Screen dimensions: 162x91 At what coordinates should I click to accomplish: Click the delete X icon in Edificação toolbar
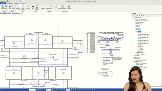[x=142, y=16]
